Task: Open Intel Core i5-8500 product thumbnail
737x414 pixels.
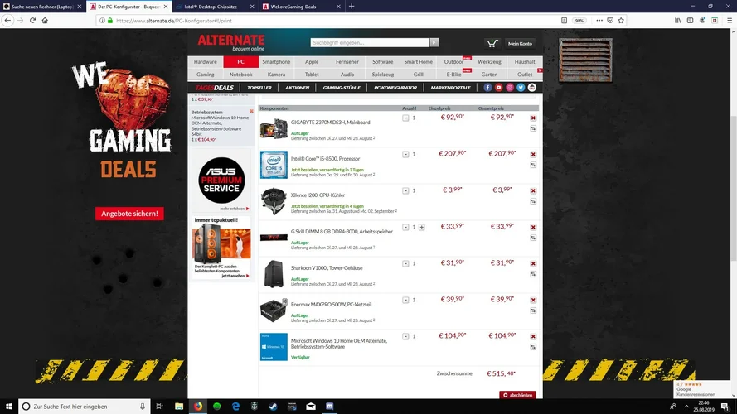Action: [274, 165]
